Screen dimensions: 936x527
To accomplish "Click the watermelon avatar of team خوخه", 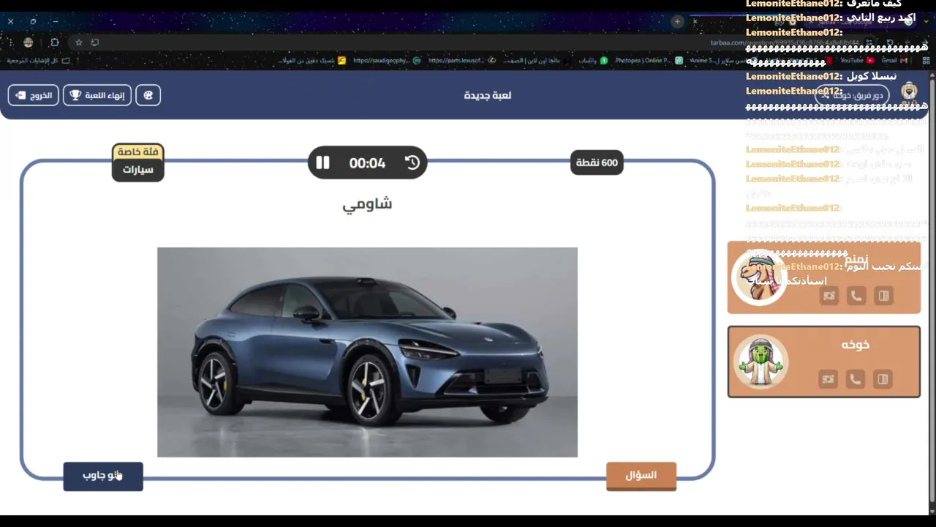I will 761,362.
